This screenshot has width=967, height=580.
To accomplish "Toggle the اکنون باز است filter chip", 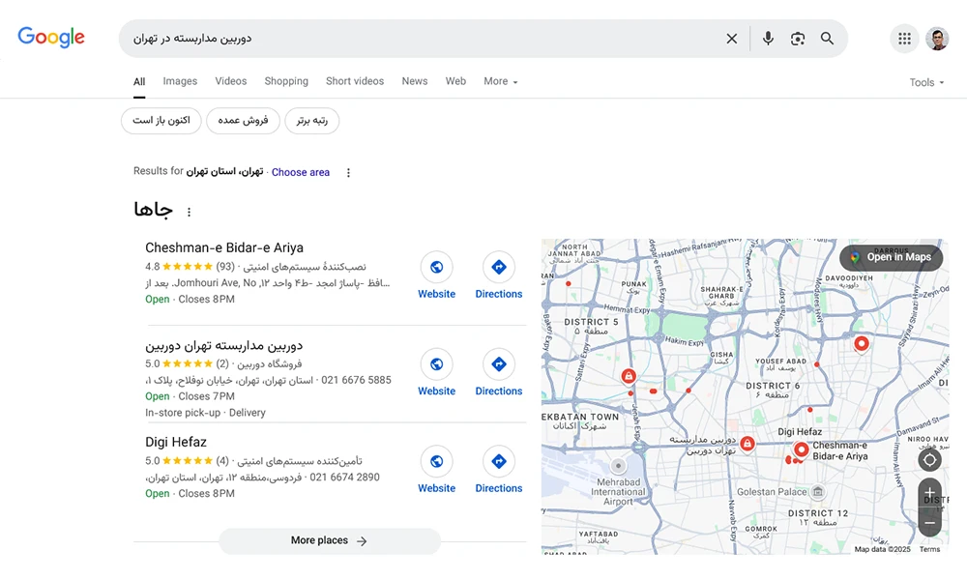I will click(x=161, y=120).
